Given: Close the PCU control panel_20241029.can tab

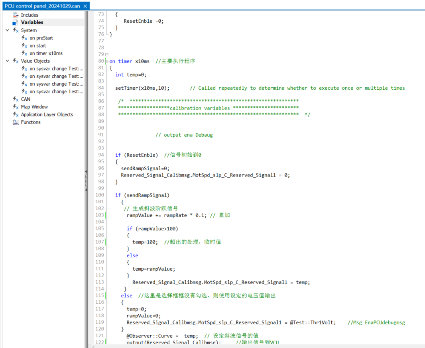Looking at the screenshot, I should click(x=85, y=6).
